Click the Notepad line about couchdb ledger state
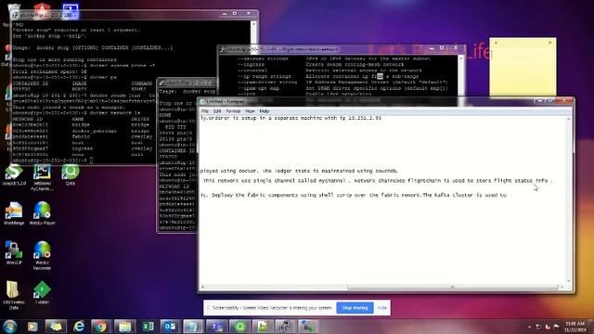The image size is (594, 334). coord(299,171)
